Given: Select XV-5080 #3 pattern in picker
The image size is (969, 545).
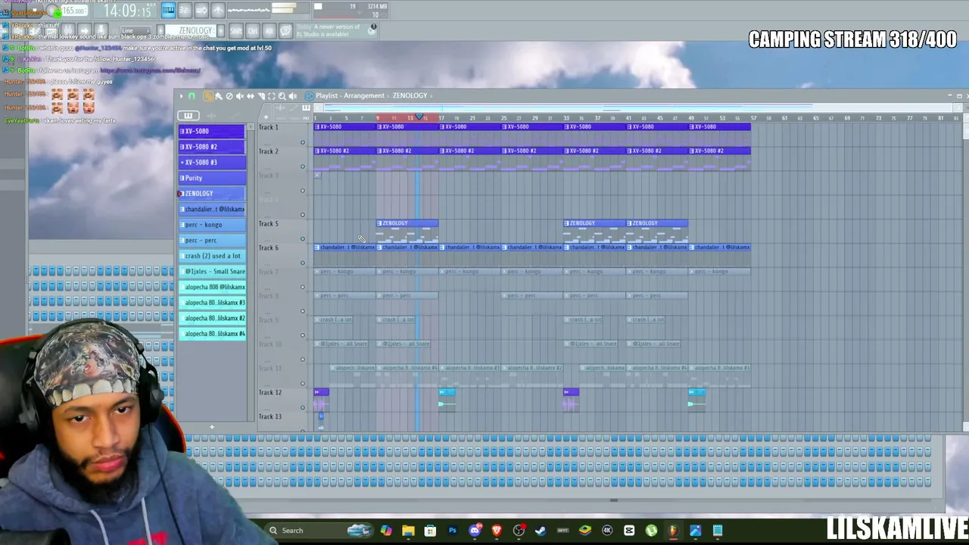Looking at the screenshot, I should coord(212,162).
